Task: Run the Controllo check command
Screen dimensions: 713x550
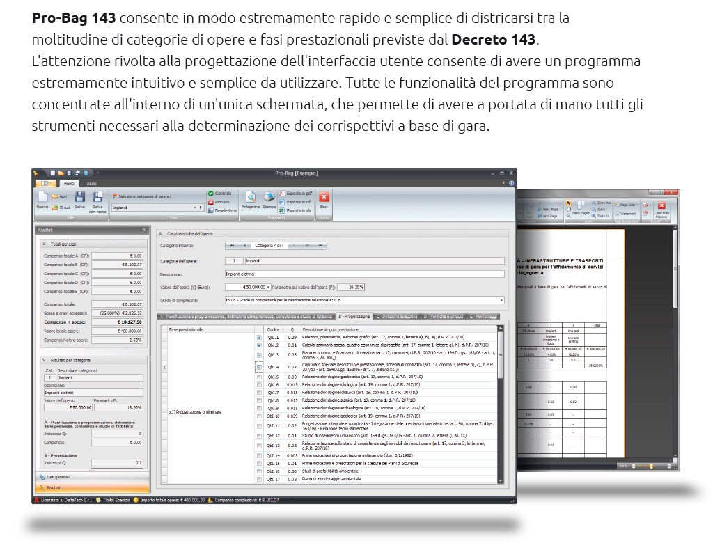Action: 219,193
